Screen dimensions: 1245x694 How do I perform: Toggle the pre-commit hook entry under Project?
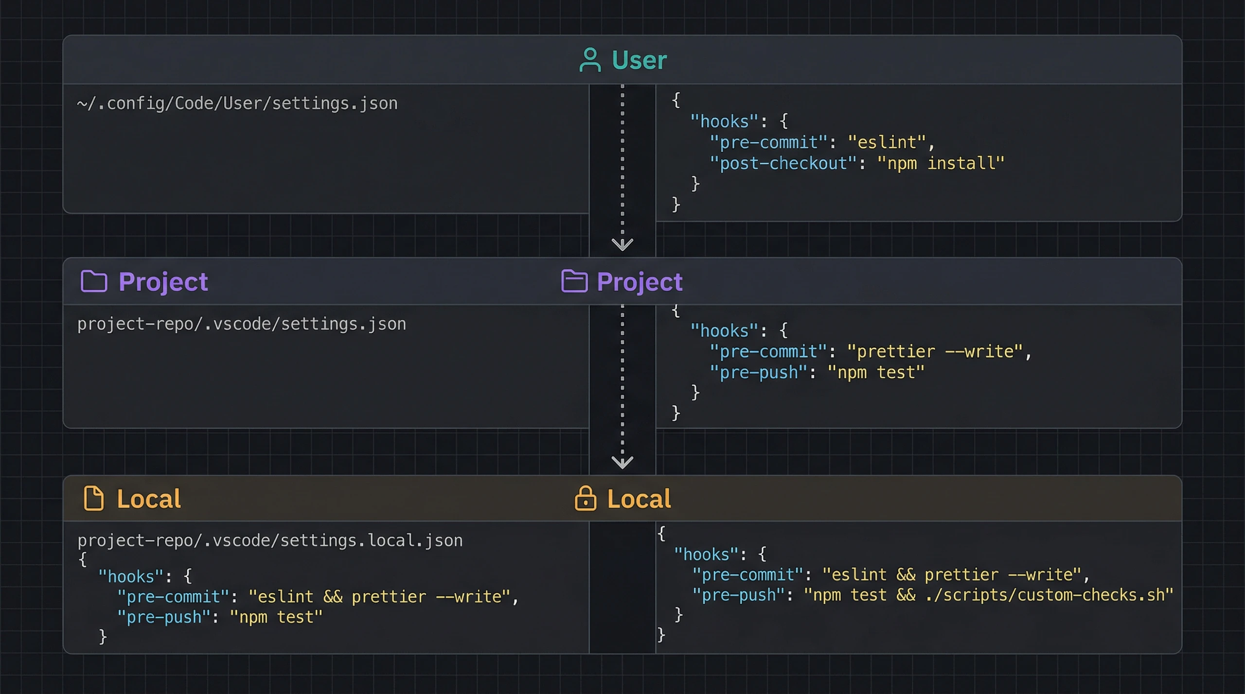(766, 351)
